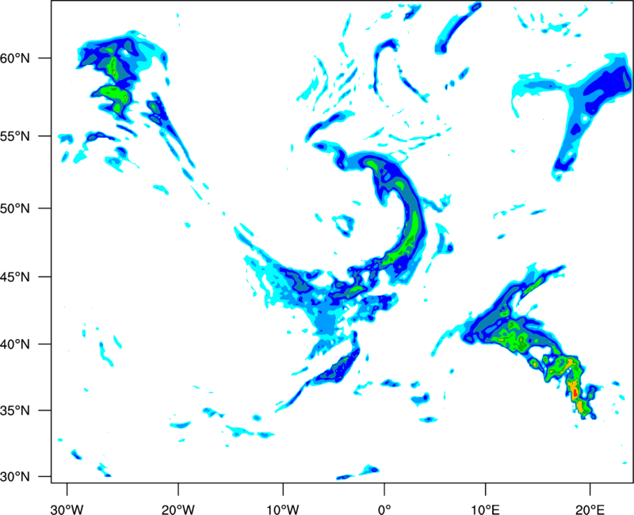634x515 pixels.
Task: Click the 30°N latitude label
Action: click(15, 477)
